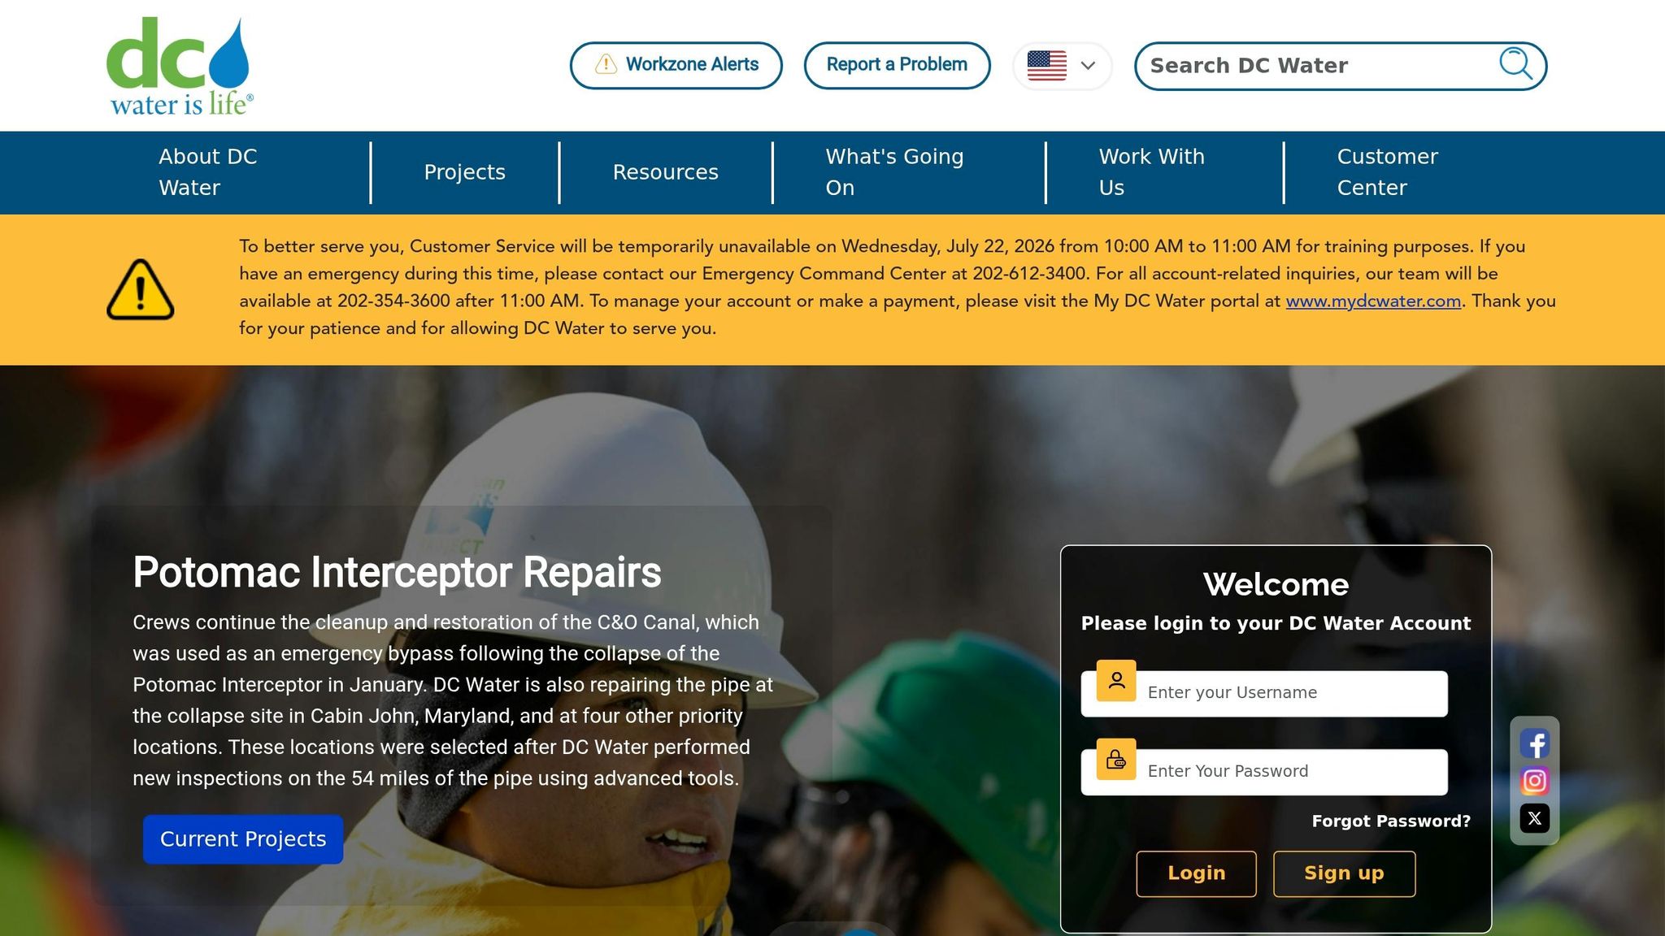This screenshot has height=936, width=1665.
Task: Open the Resources menu
Action: (666, 172)
